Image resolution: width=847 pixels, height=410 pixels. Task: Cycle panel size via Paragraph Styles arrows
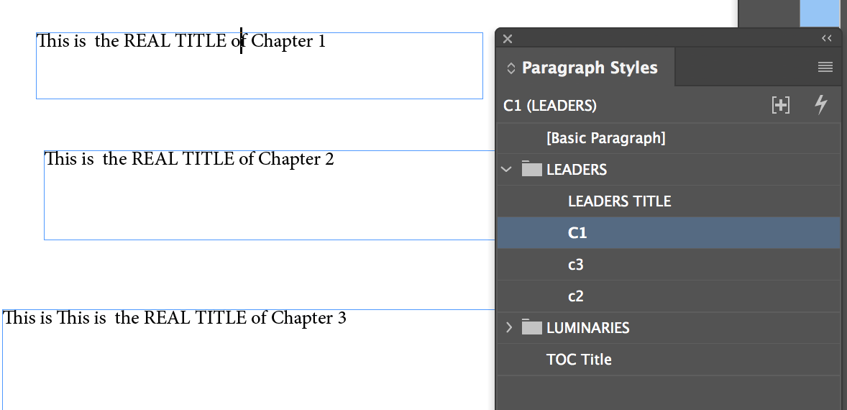511,68
